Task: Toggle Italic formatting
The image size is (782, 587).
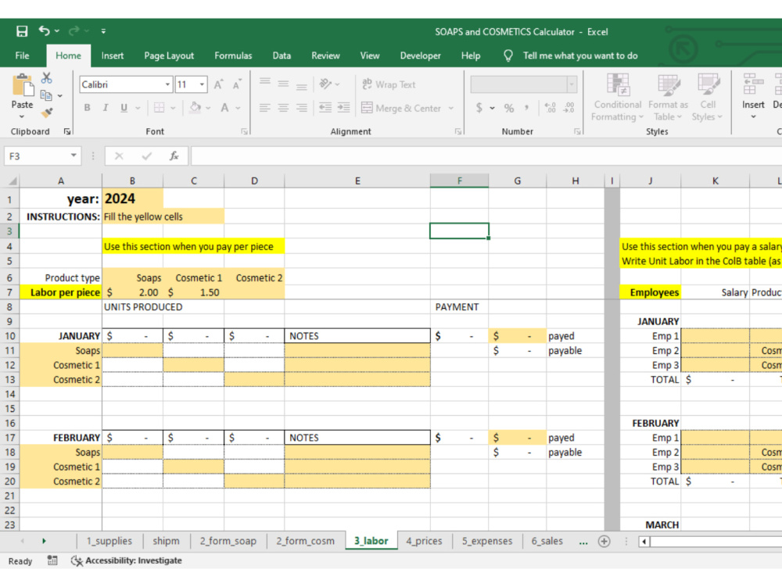Action: 106,108
